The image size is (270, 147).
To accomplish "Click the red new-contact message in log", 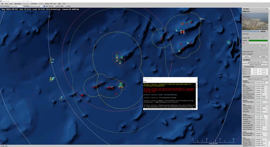I will tap(169, 90).
